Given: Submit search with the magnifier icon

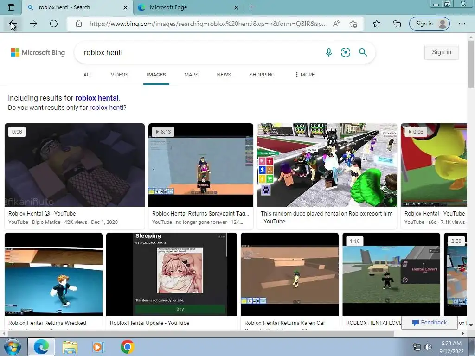Looking at the screenshot, I should click(363, 52).
